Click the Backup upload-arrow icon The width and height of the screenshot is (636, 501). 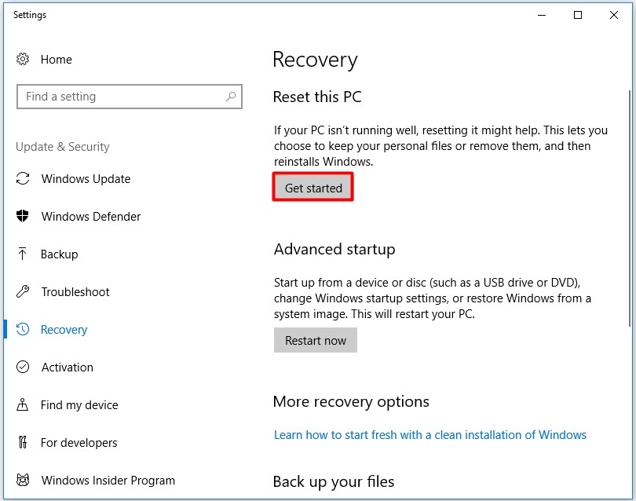pos(21,254)
